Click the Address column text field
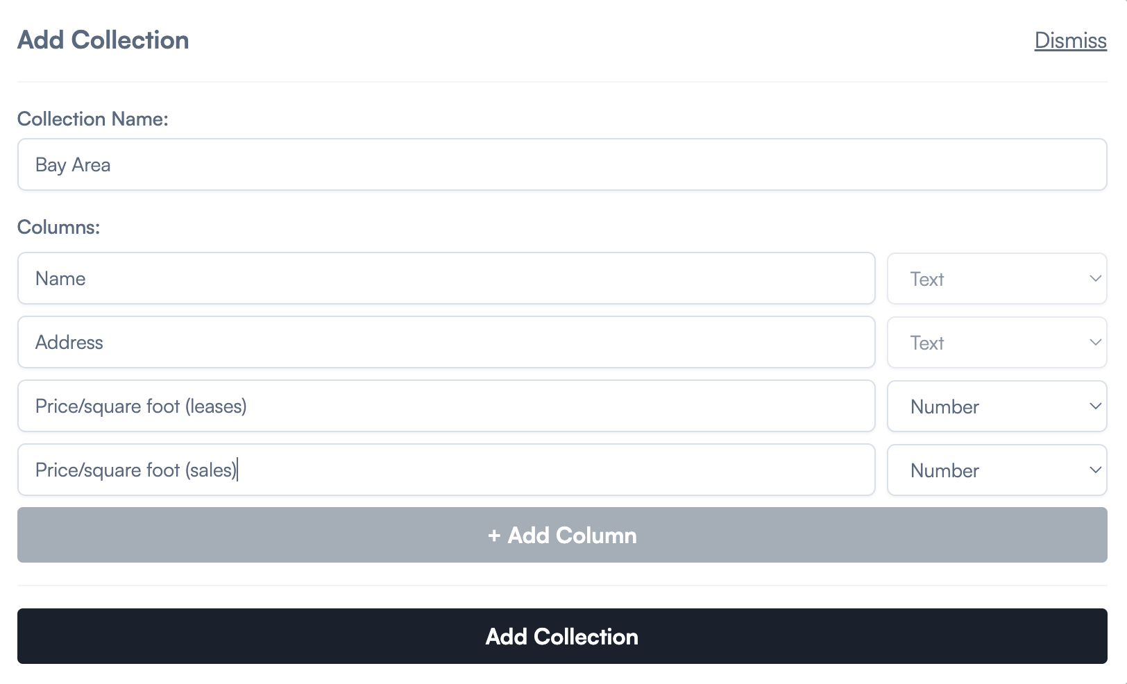This screenshot has height=684, width=1127. (x=446, y=343)
